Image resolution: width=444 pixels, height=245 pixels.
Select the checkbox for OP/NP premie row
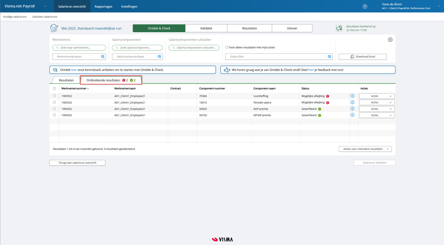[54, 115]
